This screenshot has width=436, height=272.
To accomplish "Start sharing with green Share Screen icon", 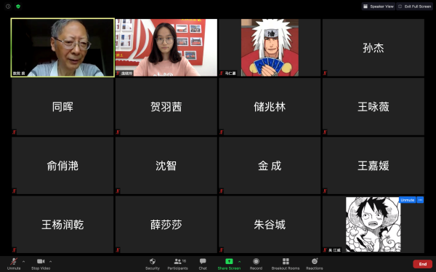I will (229, 261).
